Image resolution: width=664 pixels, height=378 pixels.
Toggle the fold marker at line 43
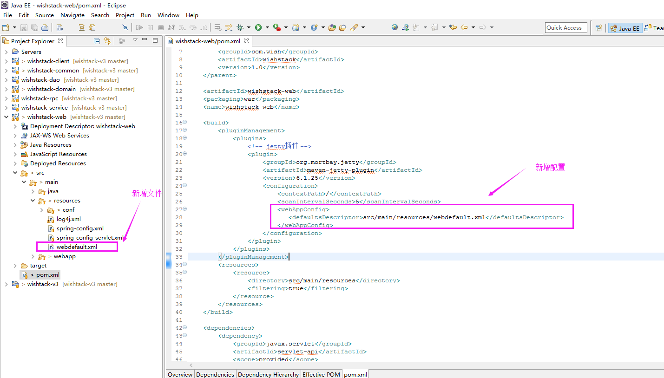pyautogui.click(x=184, y=336)
